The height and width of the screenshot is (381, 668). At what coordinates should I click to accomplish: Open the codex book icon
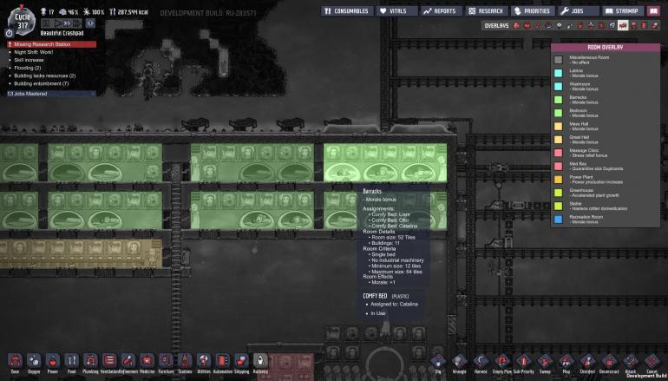[x=653, y=11]
